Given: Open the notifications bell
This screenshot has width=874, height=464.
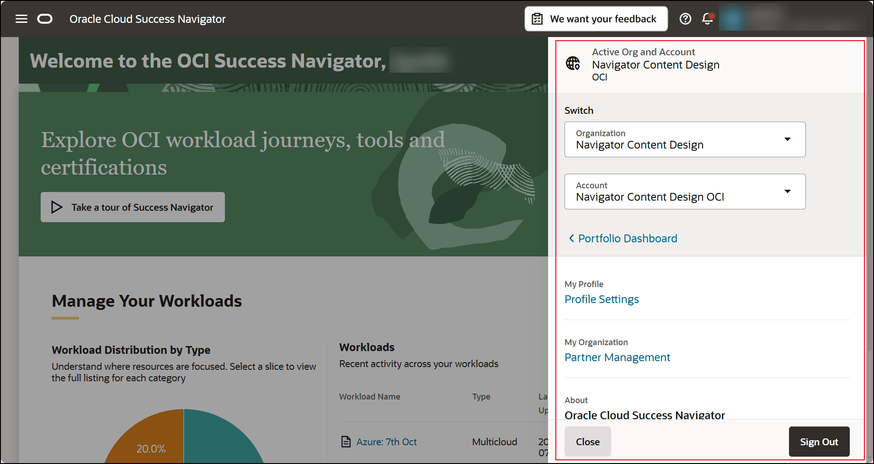Looking at the screenshot, I should pos(708,19).
